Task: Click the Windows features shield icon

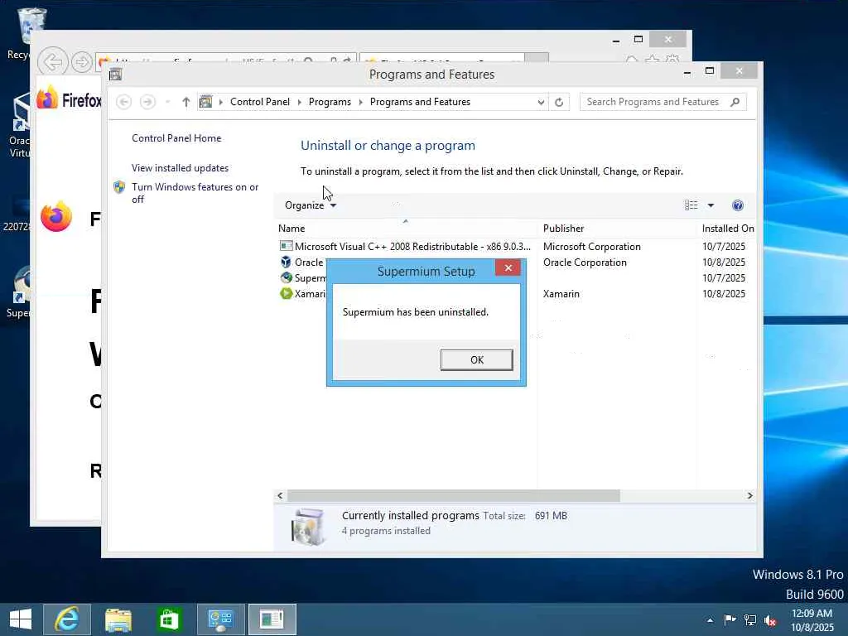Action: pyautogui.click(x=119, y=187)
